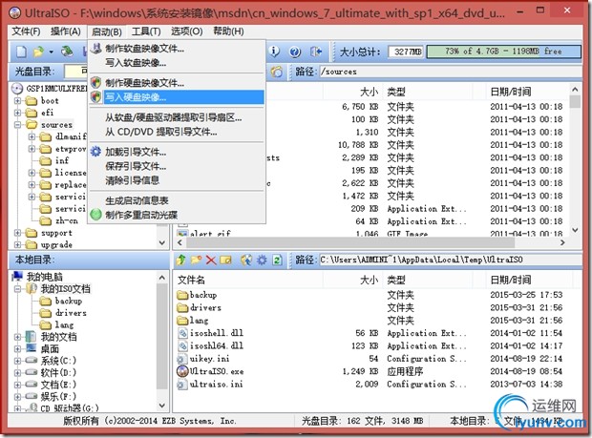This screenshot has height=438, width=592.
Task: Click the gear settings icon in local toolbar
Action: [x=262, y=260]
